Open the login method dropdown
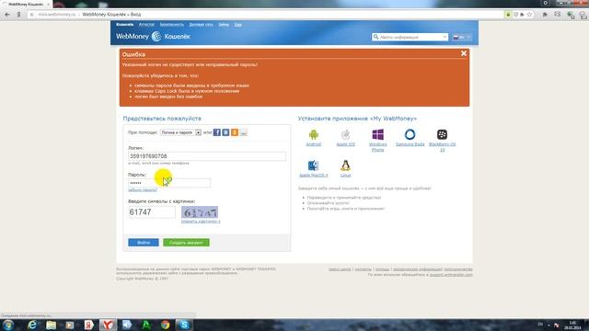The width and height of the screenshot is (589, 331). [x=180, y=132]
